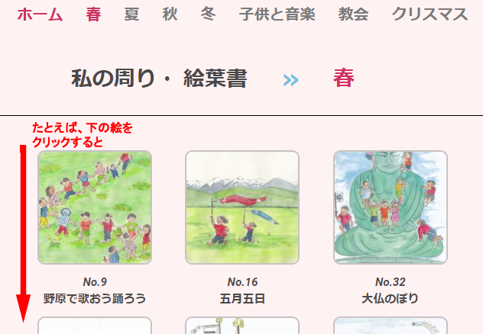Navigate to the 冬 page
The image size is (483, 334).
tap(208, 14)
